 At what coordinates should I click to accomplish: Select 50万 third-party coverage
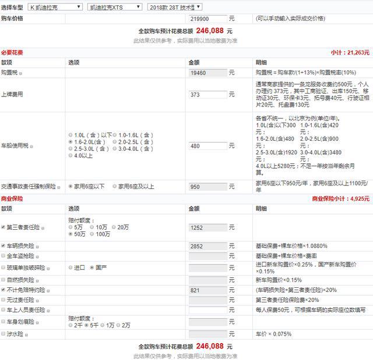(x=71, y=234)
